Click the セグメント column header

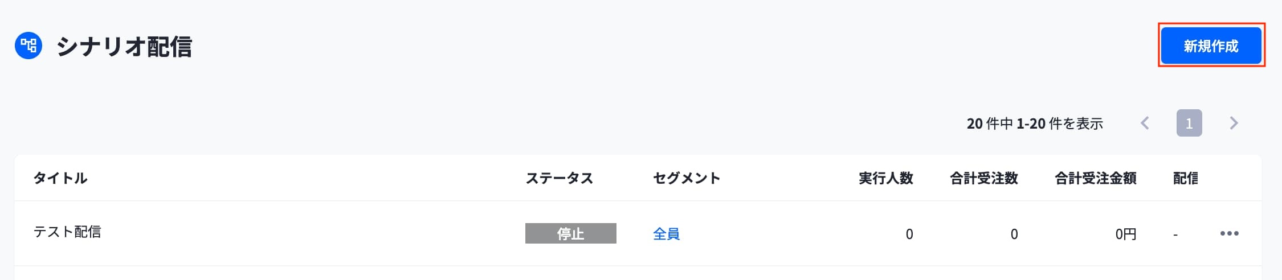[687, 178]
